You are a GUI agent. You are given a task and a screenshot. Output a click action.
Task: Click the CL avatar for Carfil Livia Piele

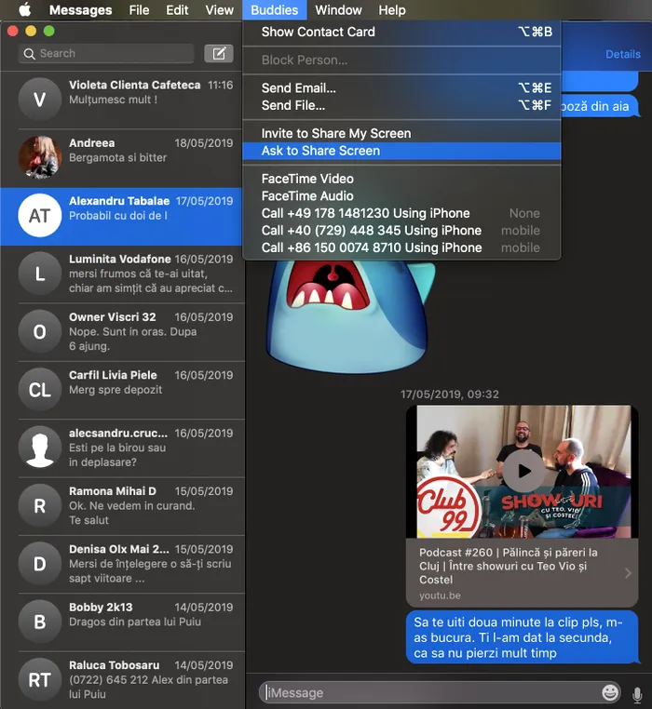point(40,389)
